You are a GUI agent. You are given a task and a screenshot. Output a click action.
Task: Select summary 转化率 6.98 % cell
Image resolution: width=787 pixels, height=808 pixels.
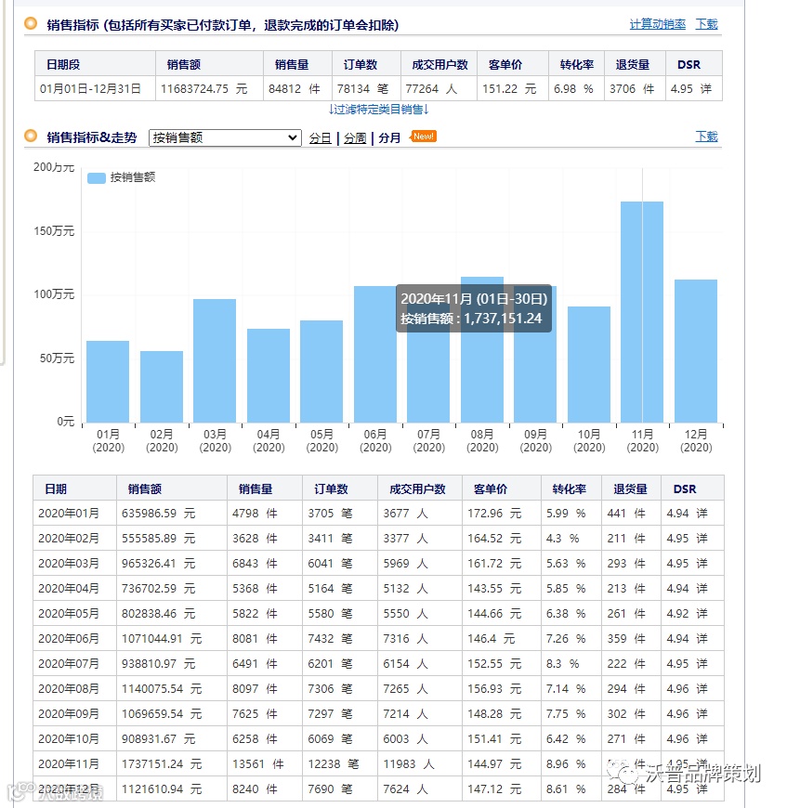(x=576, y=89)
